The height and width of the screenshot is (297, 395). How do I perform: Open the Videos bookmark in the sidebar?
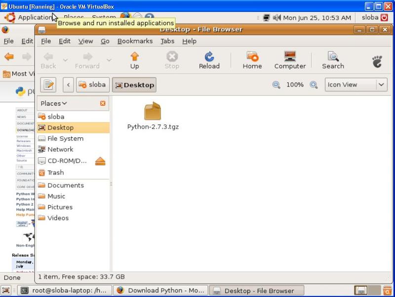coord(73,218)
